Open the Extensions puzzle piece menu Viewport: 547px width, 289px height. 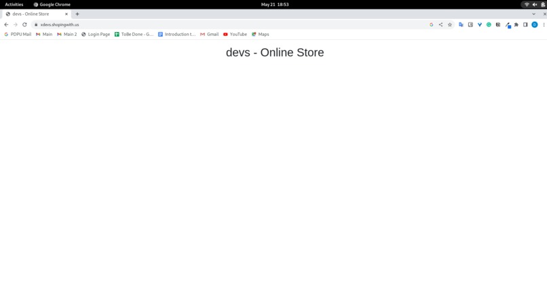pos(516,24)
